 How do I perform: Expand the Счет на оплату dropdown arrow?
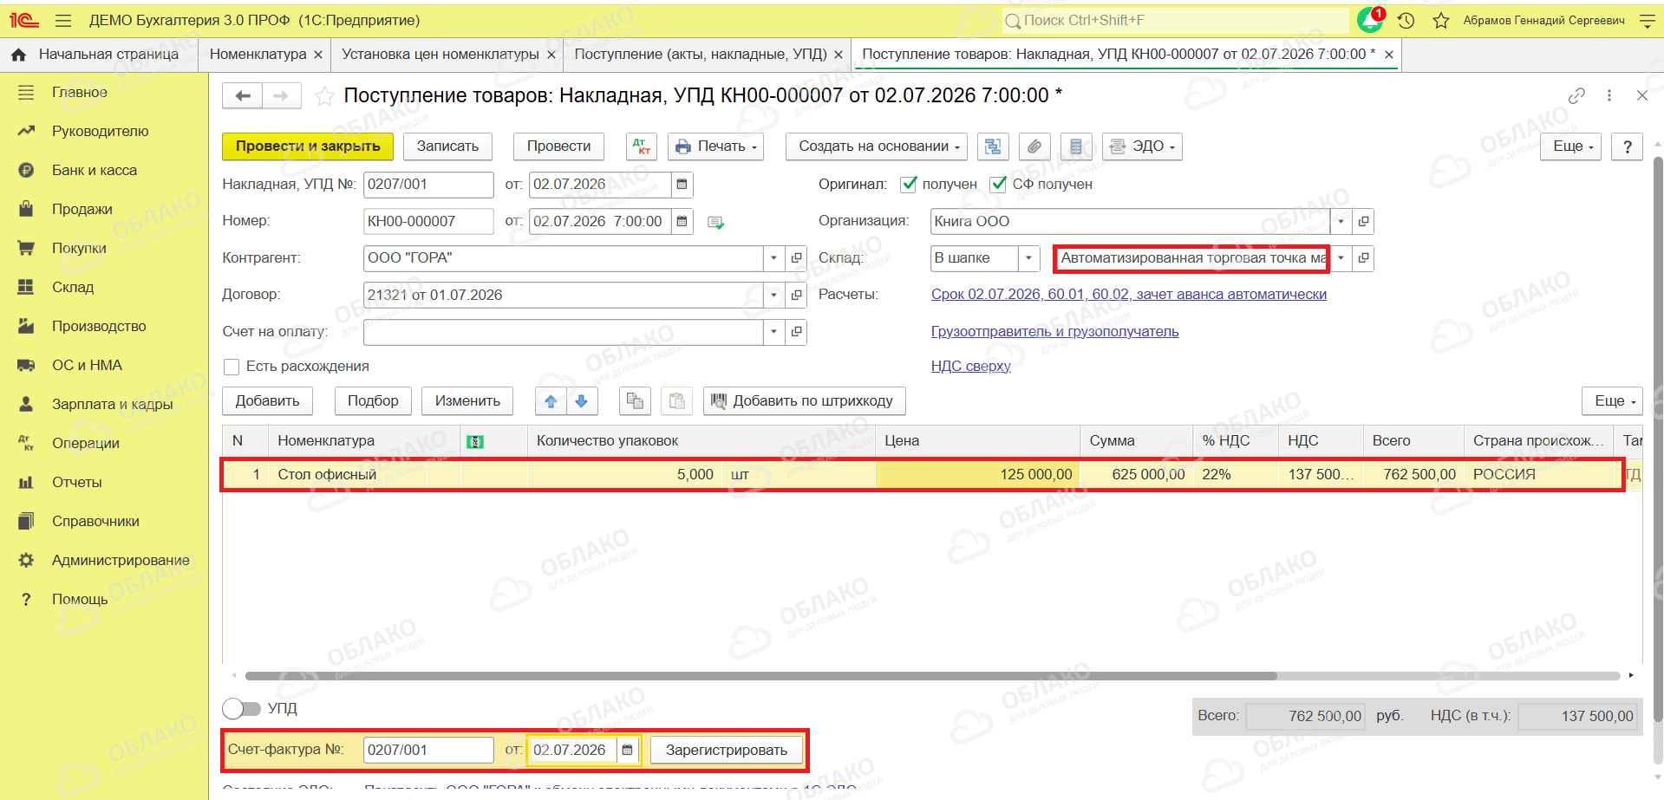tap(773, 332)
